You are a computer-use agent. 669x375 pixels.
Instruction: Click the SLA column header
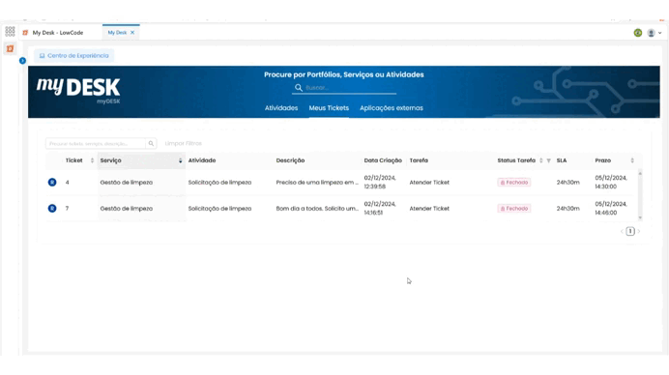click(x=562, y=160)
